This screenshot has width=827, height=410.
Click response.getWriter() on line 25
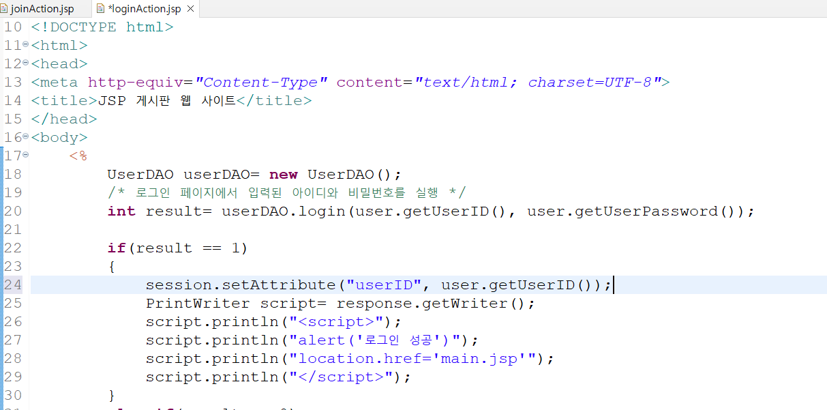click(431, 304)
